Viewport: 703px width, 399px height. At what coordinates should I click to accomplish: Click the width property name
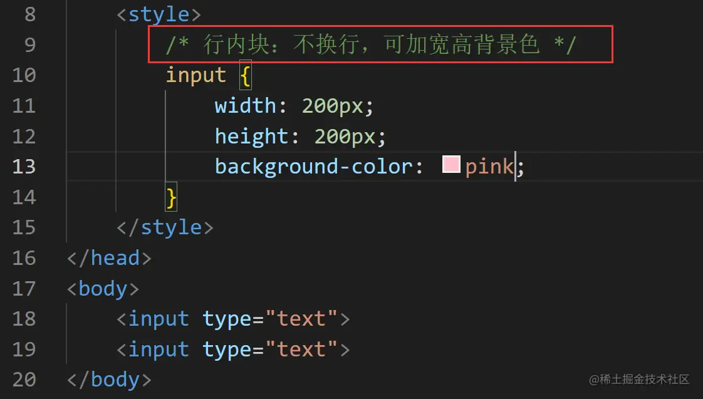[x=246, y=105]
